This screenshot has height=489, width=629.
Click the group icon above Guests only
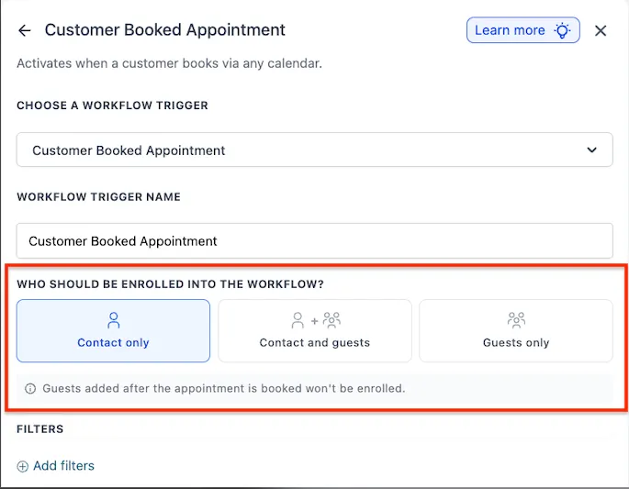click(x=516, y=320)
